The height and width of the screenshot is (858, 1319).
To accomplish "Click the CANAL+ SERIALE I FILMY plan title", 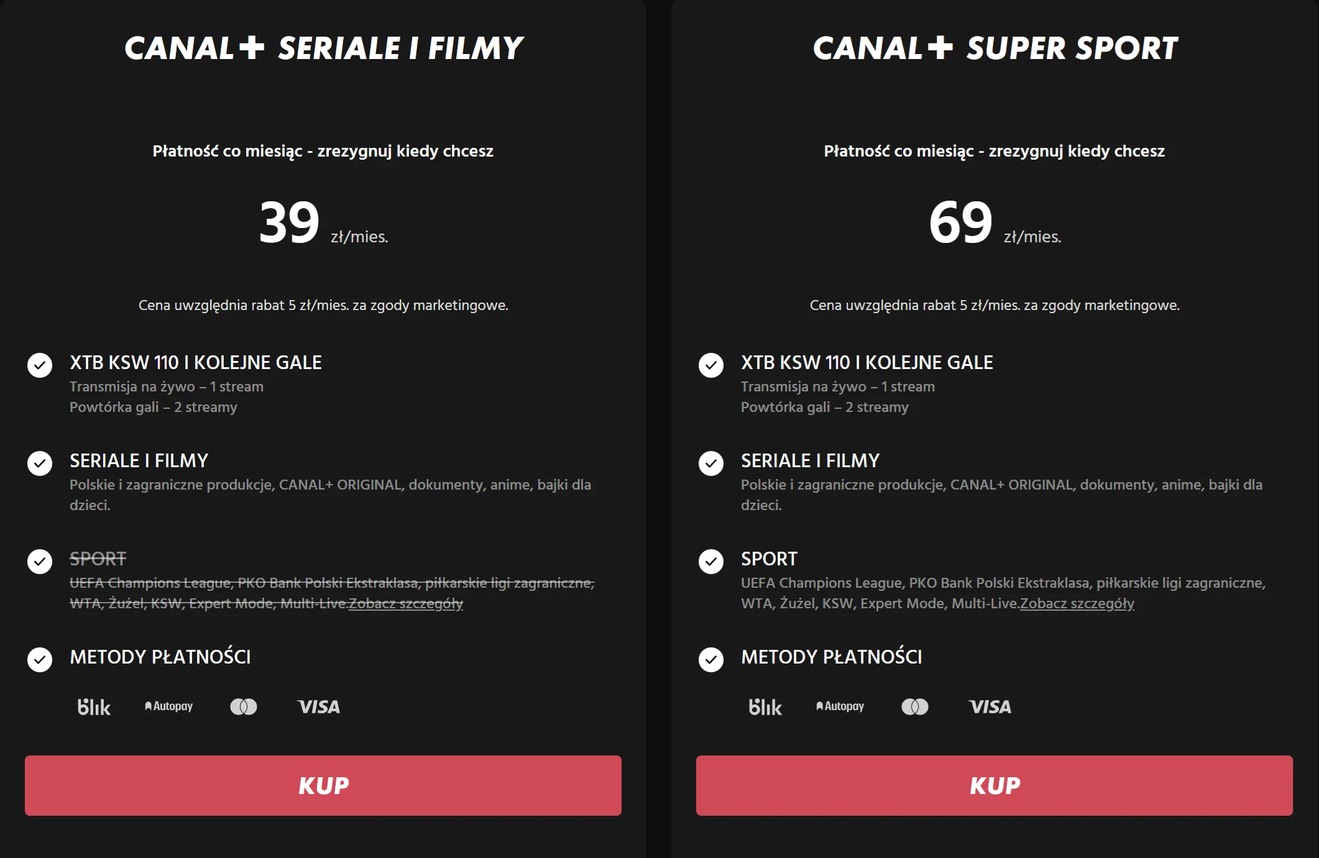I will 324,48.
